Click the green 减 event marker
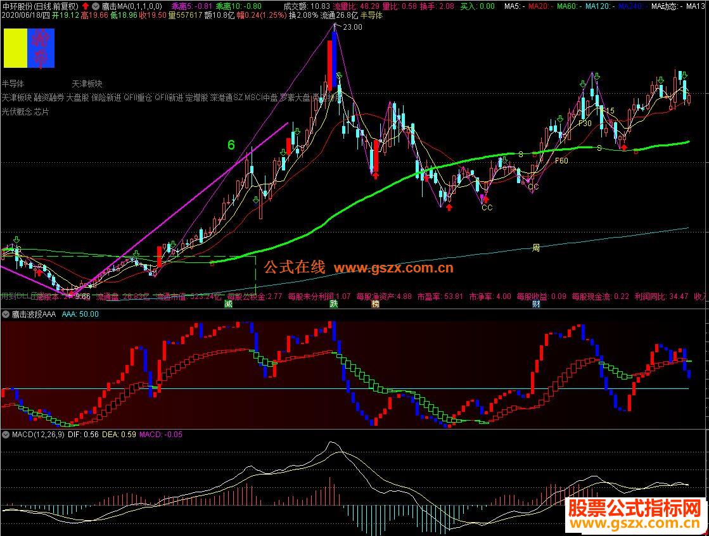 click(x=228, y=304)
